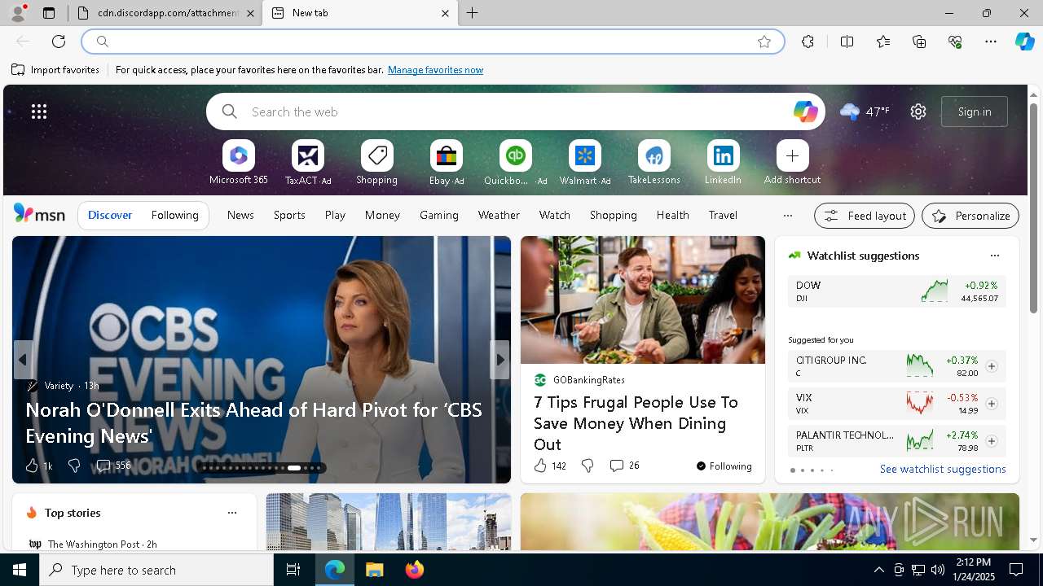Viewport: 1043px width, 586px height.
Task: Open TaxACT ad shortcut
Action: pyautogui.click(x=308, y=163)
